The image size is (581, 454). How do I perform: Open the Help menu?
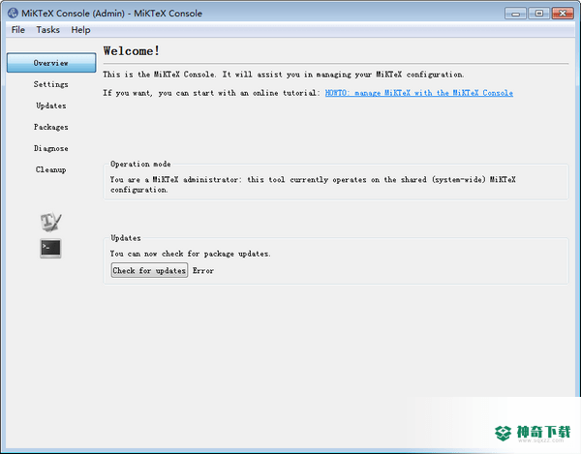pos(80,30)
